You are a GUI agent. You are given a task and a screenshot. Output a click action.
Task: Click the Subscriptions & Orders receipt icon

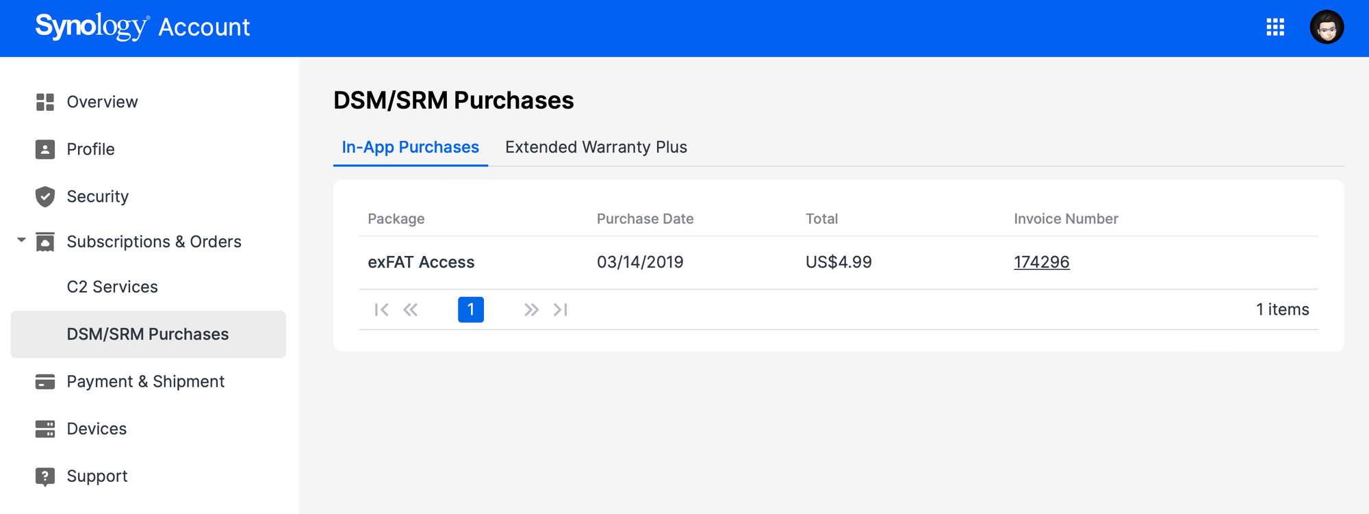coord(45,242)
